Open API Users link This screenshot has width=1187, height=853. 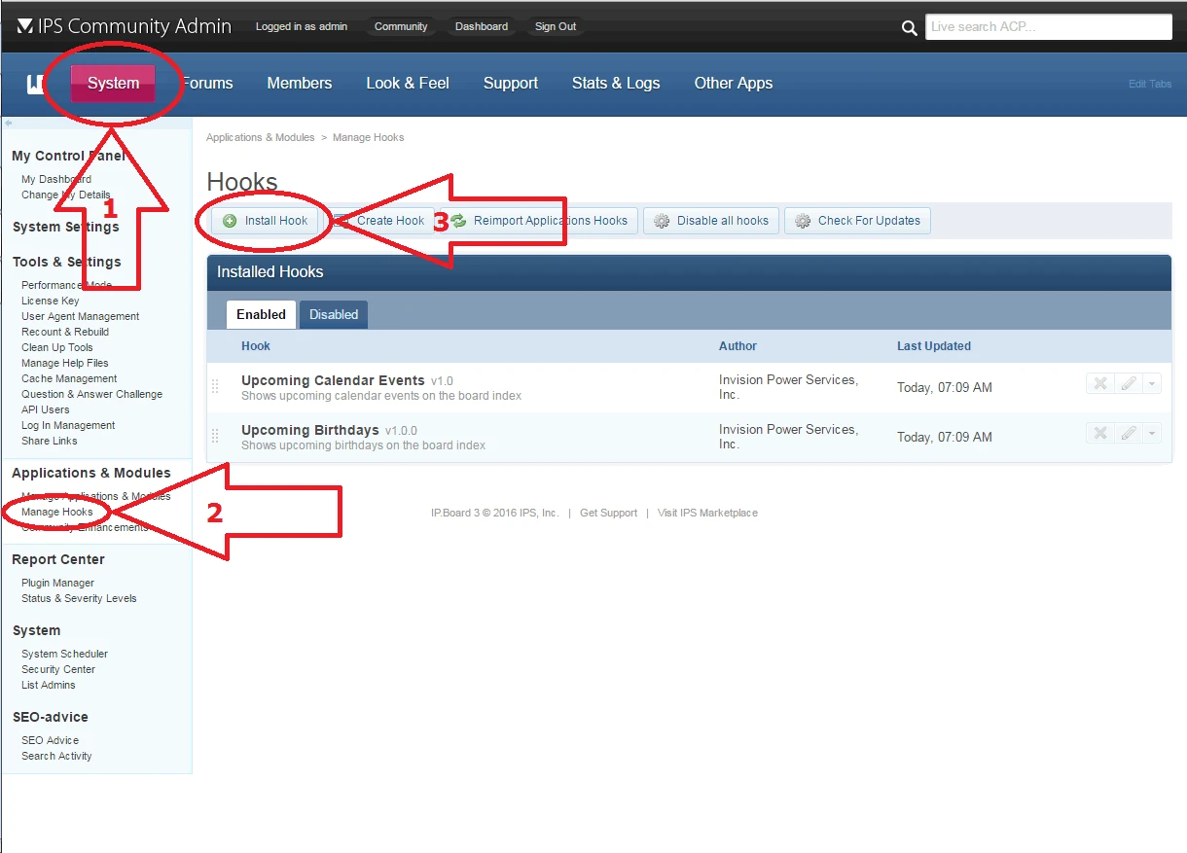coord(46,409)
